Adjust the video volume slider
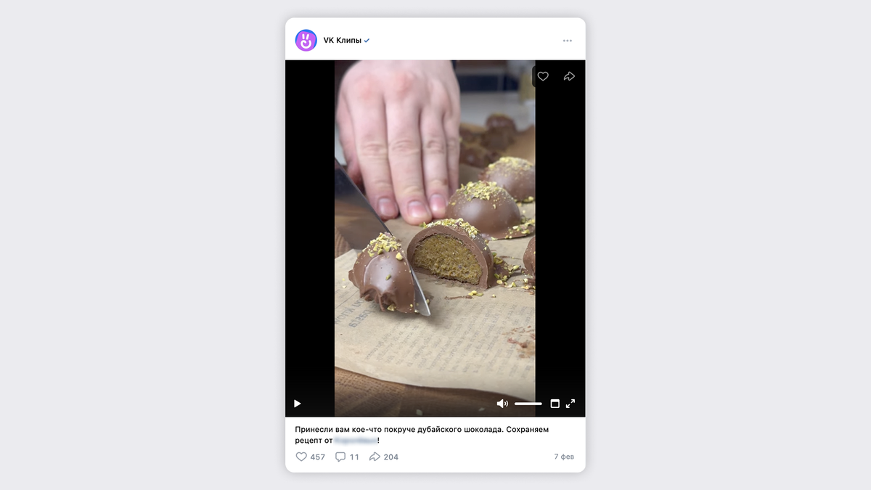 point(528,404)
